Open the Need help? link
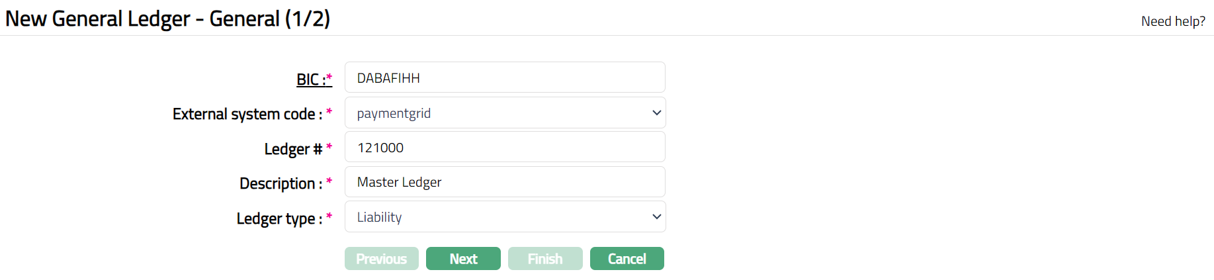Image resolution: width=1214 pixels, height=280 pixels. [1172, 21]
